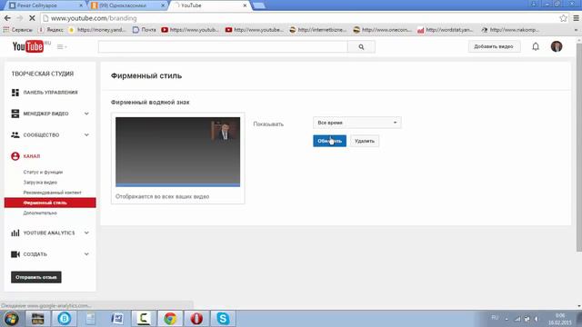This screenshot has width=582, height=327.
Task: Click the dashboard icon in sidebar
Action: (15, 93)
